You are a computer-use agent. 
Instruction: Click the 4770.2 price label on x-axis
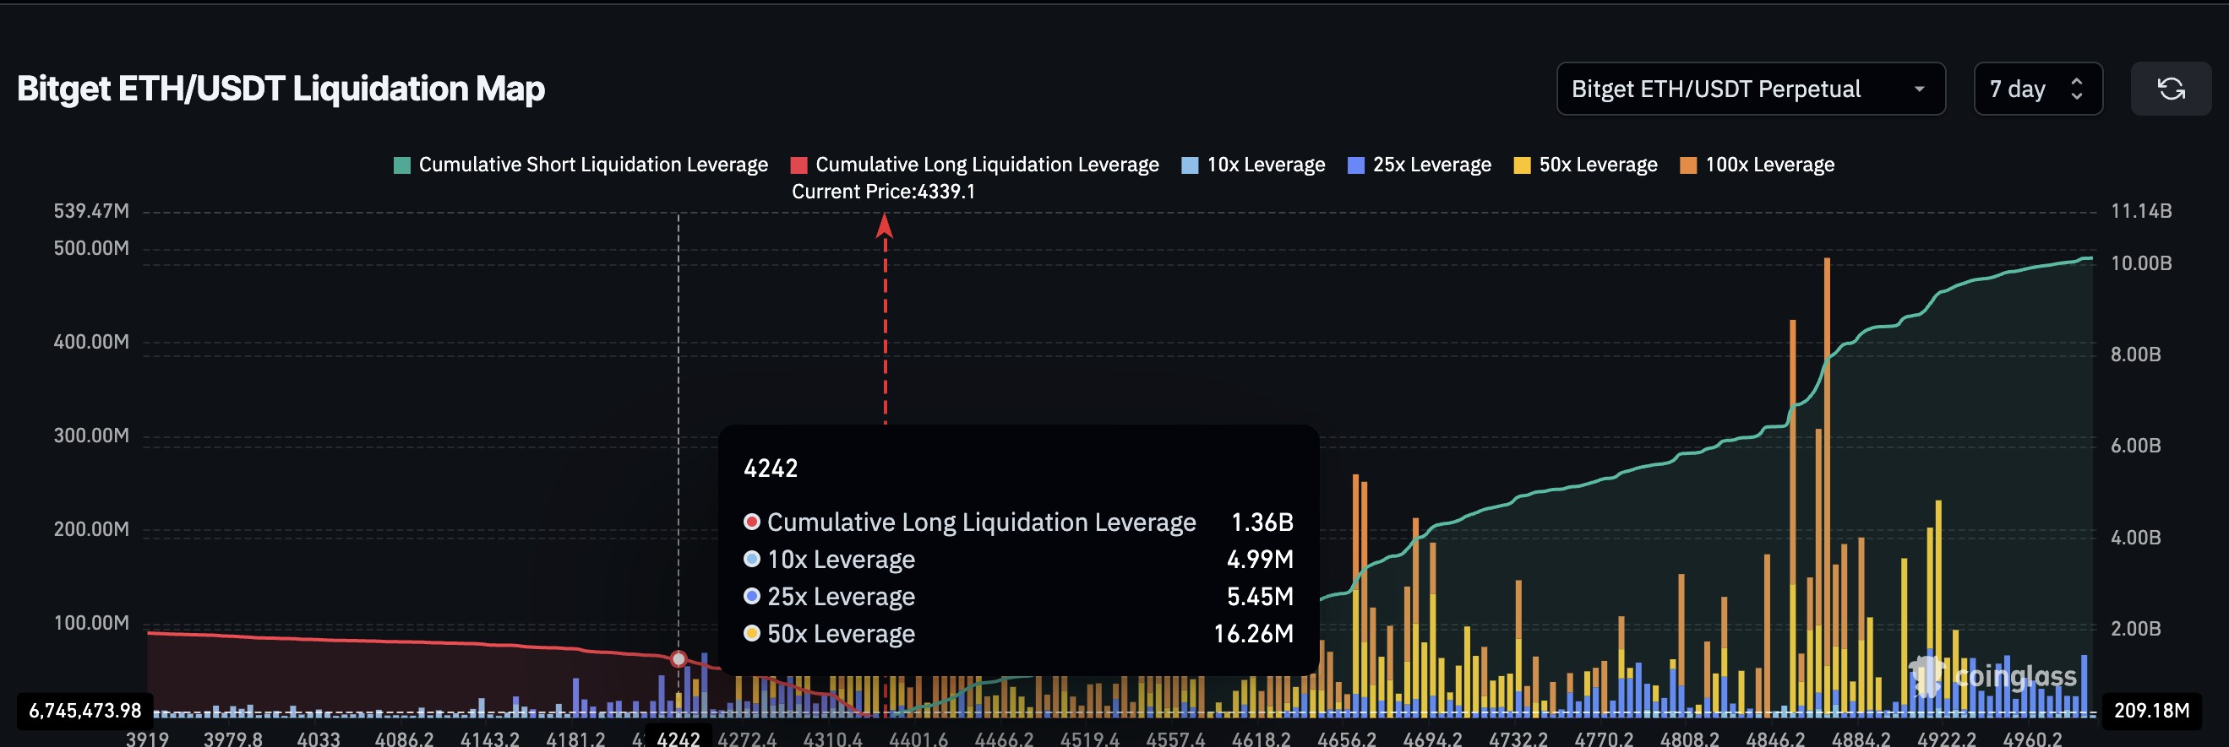point(1604,739)
